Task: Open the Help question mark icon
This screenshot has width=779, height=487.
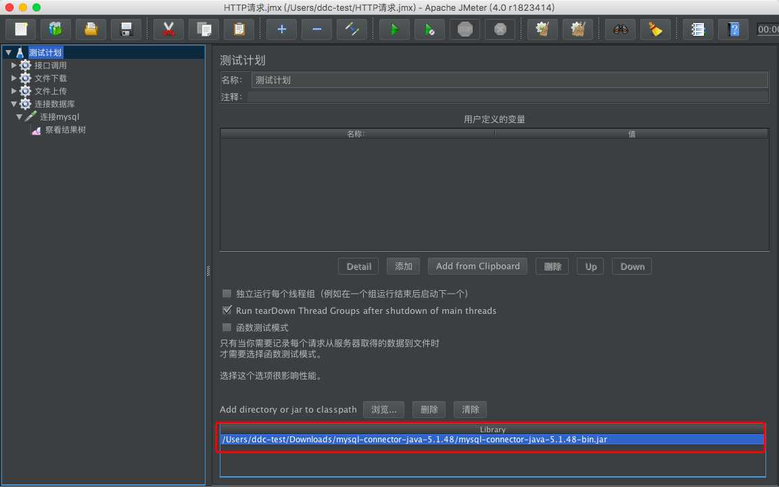Action: coord(733,29)
